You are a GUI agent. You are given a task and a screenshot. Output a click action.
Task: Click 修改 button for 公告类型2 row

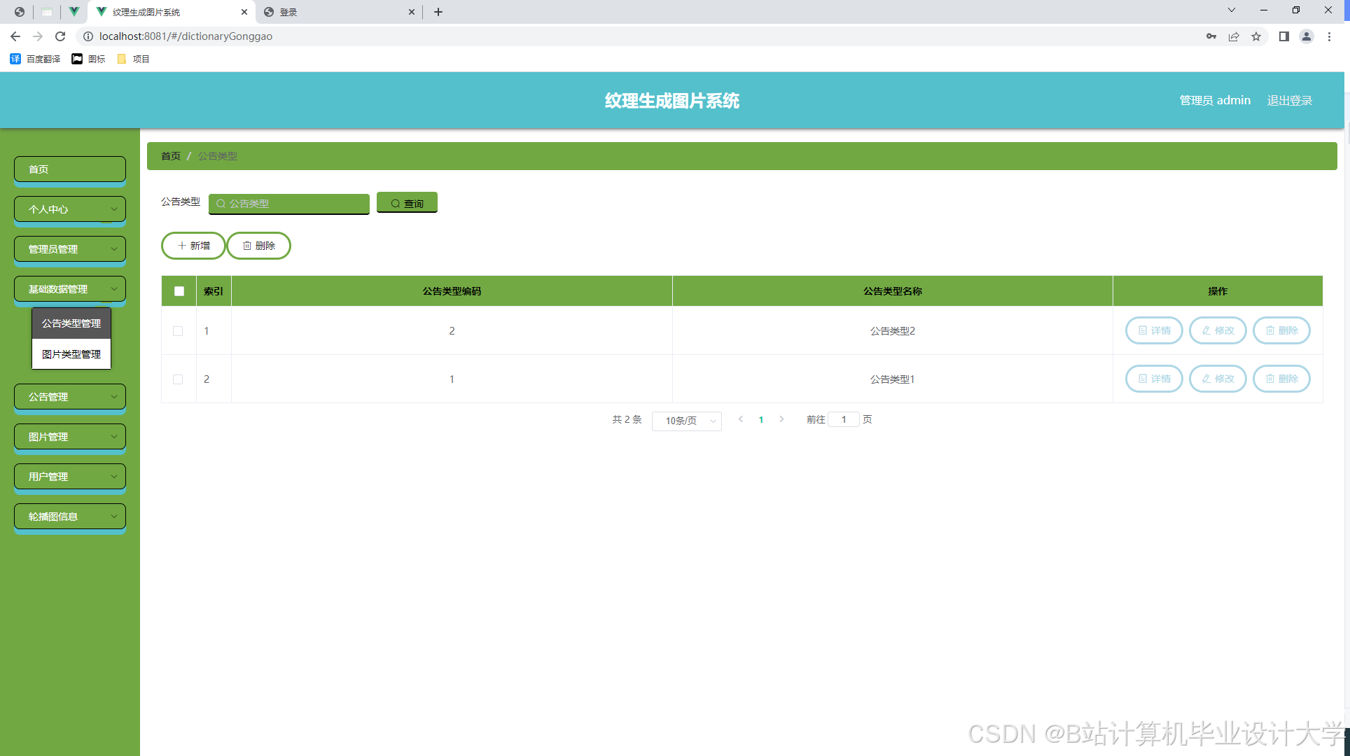(x=1218, y=330)
